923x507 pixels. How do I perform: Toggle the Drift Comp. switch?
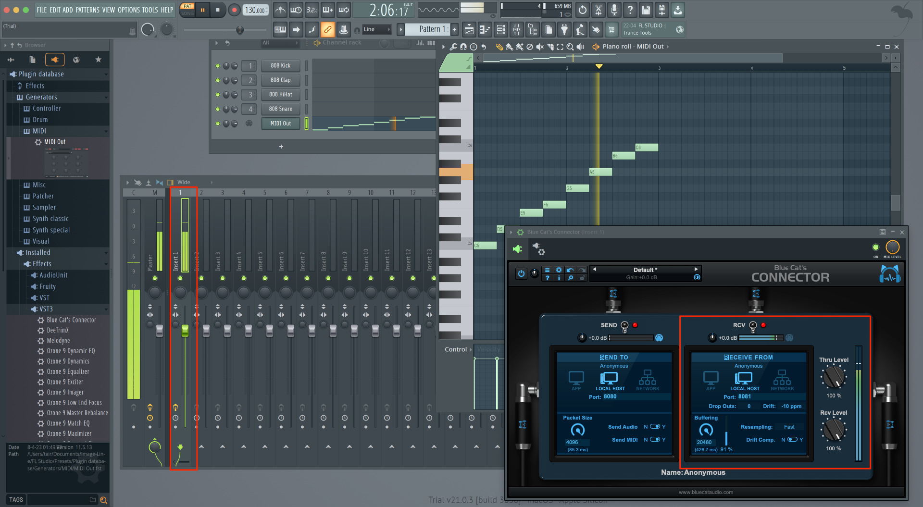[x=792, y=440]
